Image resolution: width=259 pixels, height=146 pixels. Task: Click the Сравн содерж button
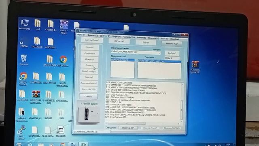89,71
